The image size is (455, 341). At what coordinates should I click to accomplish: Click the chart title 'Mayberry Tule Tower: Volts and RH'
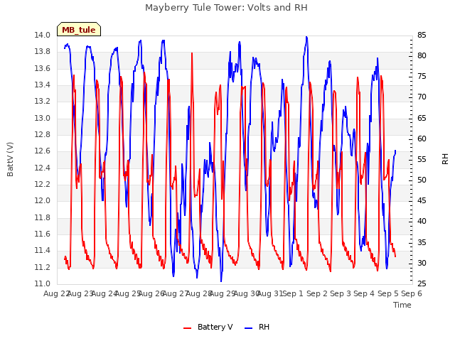226,8
